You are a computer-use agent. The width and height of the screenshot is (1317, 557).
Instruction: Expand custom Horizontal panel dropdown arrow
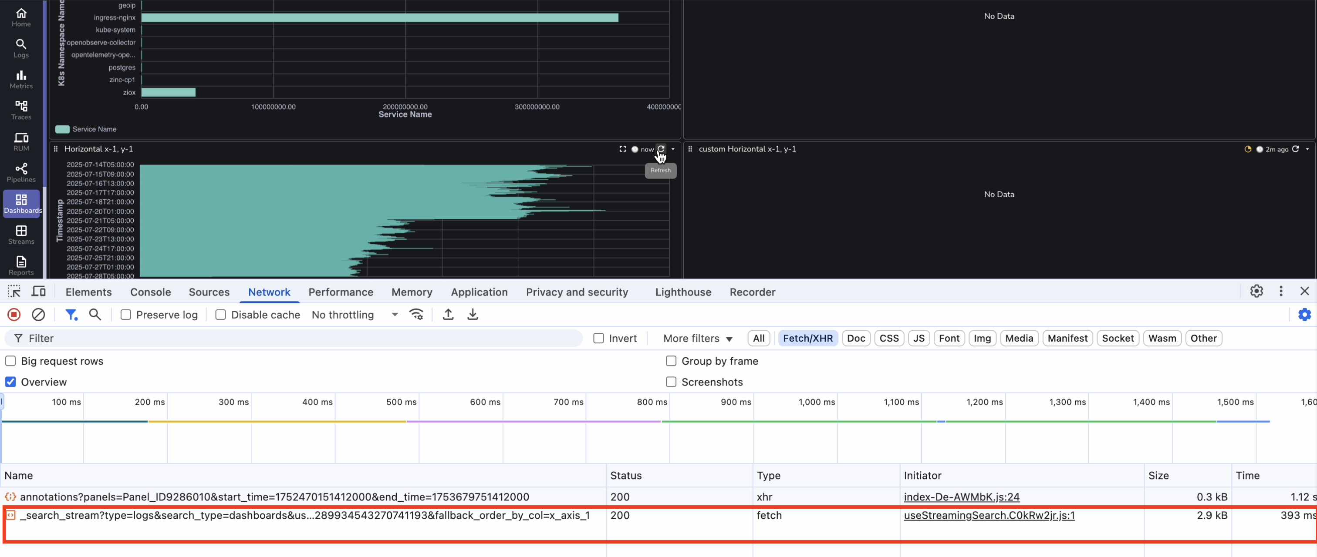point(1307,149)
